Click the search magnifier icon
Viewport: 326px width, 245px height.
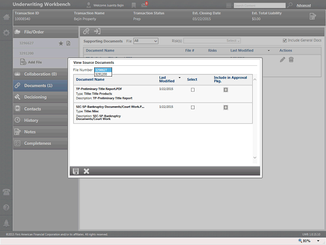290,5
